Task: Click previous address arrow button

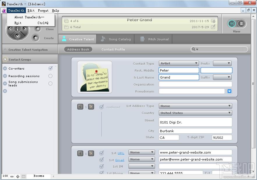Action: click(x=80, y=107)
